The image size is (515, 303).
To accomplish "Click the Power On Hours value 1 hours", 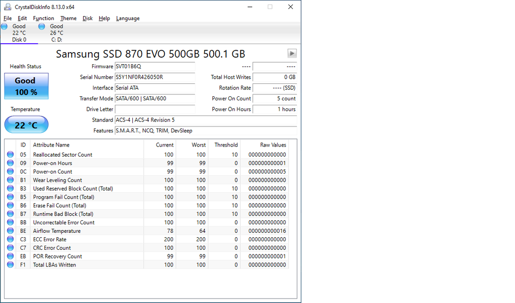I will pos(275,109).
